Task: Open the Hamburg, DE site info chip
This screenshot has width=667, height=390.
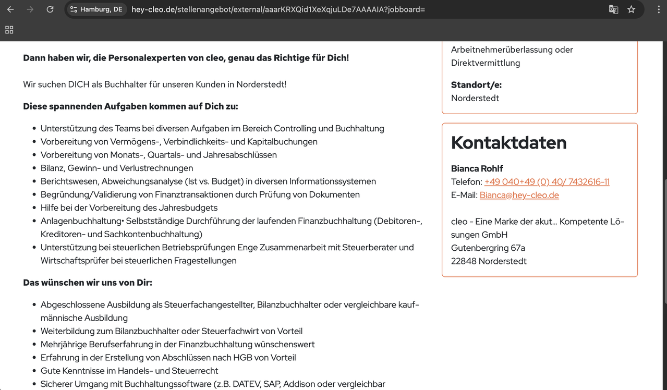Action: click(x=96, y=9)
